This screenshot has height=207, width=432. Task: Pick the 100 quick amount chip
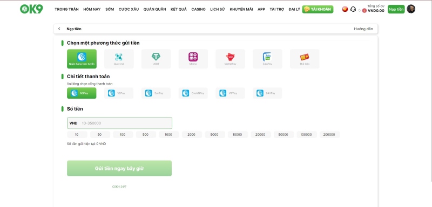[x=123, y=135]
